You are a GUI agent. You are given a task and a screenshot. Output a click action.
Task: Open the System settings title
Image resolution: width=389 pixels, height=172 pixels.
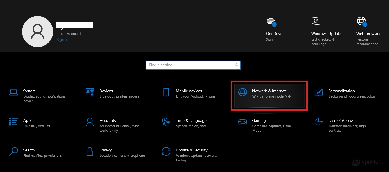29,91
